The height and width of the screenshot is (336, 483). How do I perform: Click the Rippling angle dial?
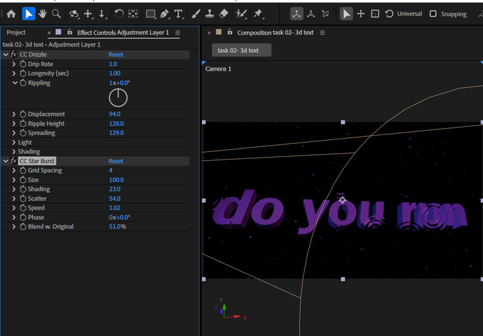coord(118,97)
